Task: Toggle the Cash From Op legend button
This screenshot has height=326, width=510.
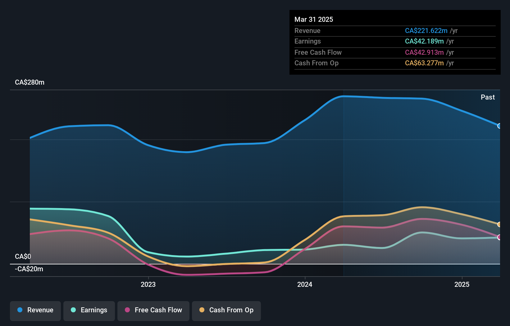Action: pos(226,311)
